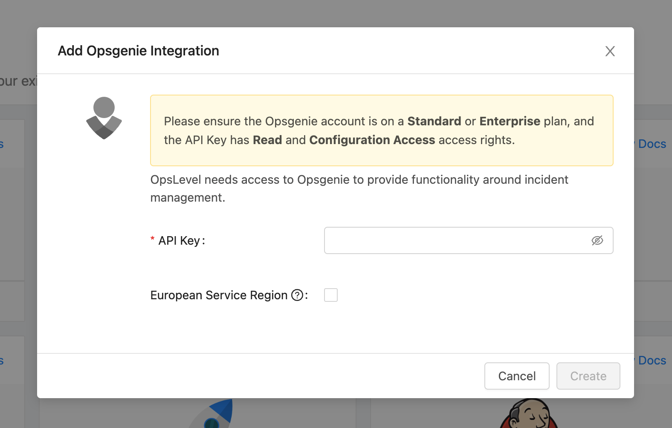Image resolution: width=672 pixels, height=428 pixels.
Task: Open the lower Docs link behind the dialog
Action: pyautogui.click(x=652, y=361)
